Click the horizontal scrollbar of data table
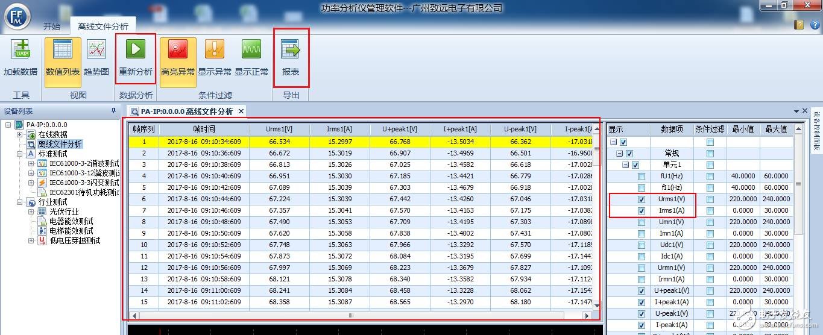823x335 pixels. click(x=348, y=315)
